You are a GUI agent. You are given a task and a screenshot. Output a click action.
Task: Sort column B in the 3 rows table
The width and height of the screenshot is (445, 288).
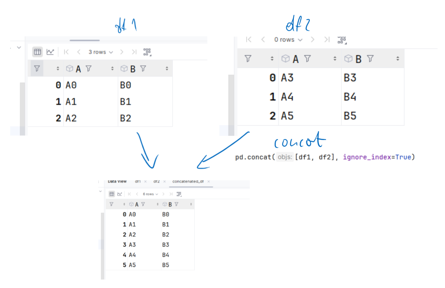[167, 69]
